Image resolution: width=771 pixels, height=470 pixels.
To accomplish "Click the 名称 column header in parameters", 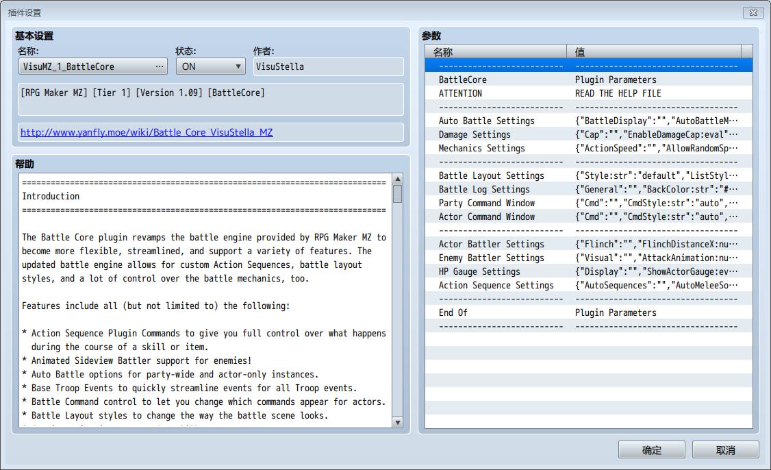I will click(x=496, y=51).
